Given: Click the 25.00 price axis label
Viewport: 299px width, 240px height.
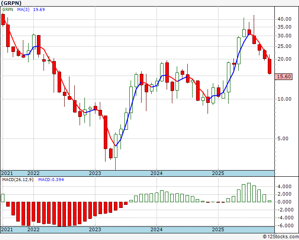Looking at the screenshot, I should [284, 46].
